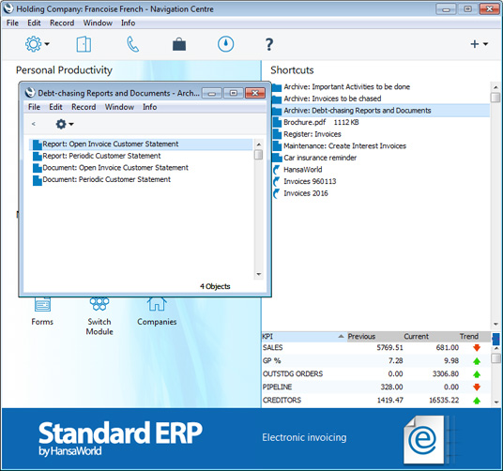This screenshot has height=471, width=503.
Task: Click the link icon beside HansaWorld shortcut
Action: click(x=276, y=170)
